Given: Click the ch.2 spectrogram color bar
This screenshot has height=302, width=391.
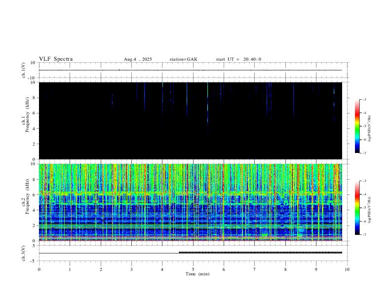Looking at the screenshot, I should (357, 208).
